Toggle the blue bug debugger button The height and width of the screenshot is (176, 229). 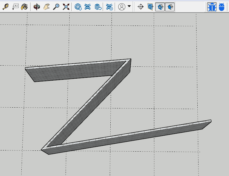tap(212, 7)
